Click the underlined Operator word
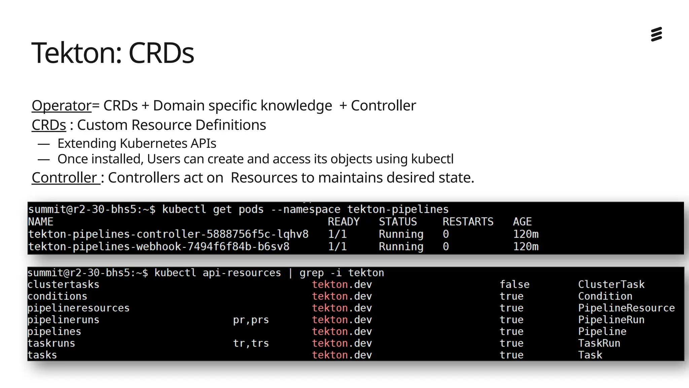This screenshot has width=689, height=388. (62, 106)
